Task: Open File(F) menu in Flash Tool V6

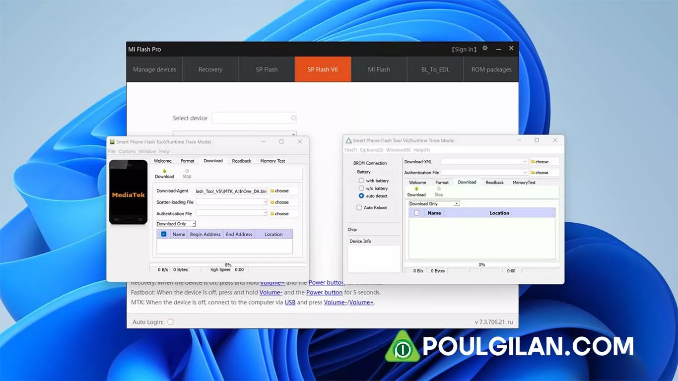Action: pyautogui.click(x=351, y=150)
